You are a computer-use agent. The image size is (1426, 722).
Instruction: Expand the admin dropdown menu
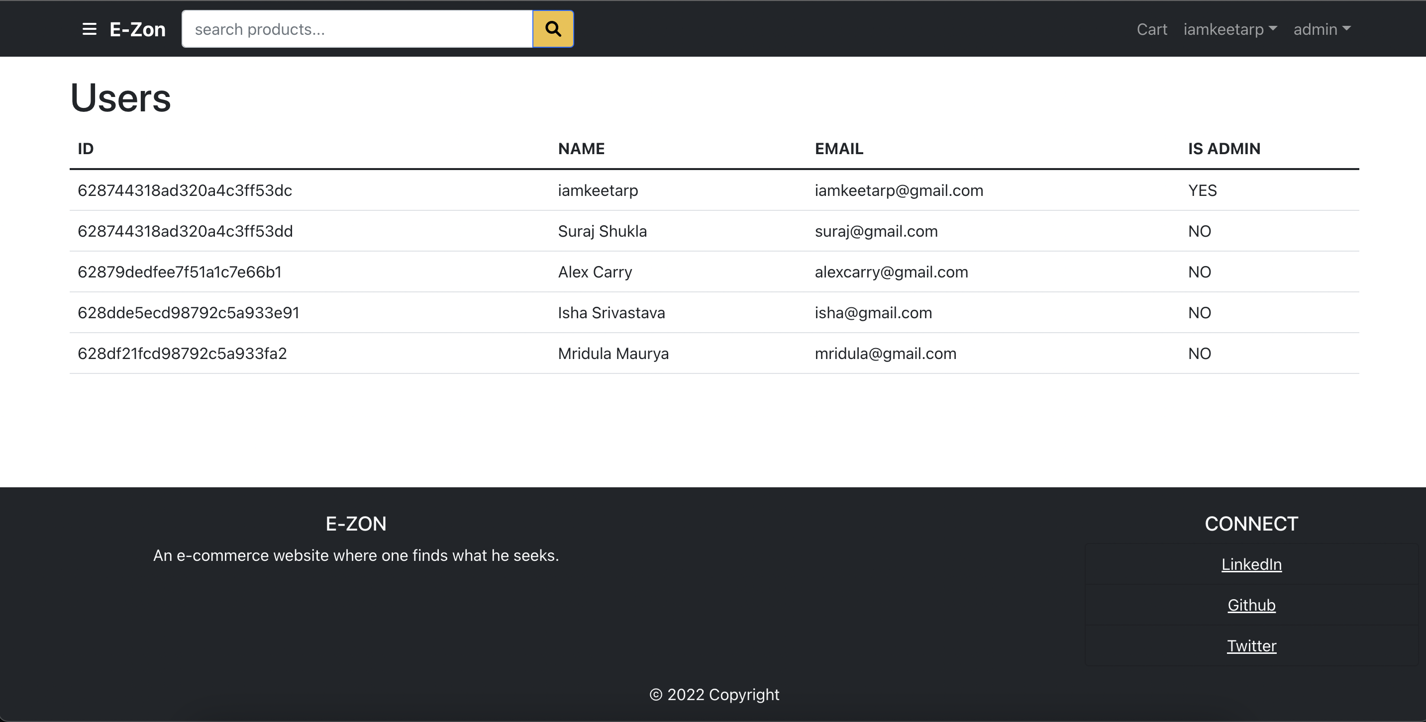pyautogui.click(x=1322, y=29)
